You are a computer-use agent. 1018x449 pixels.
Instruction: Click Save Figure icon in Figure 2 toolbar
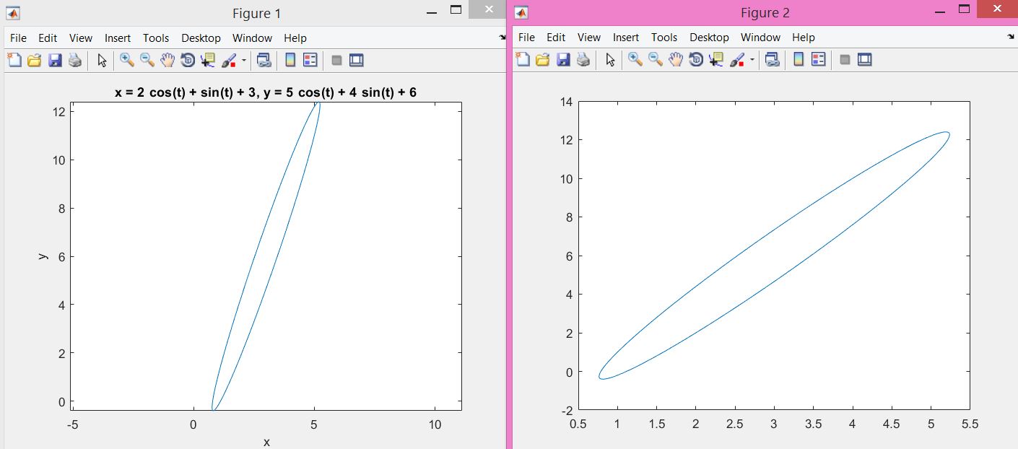pyautogui.click(x=563, y=60)
